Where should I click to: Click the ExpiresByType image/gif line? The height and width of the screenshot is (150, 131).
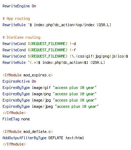coord(49,88)
